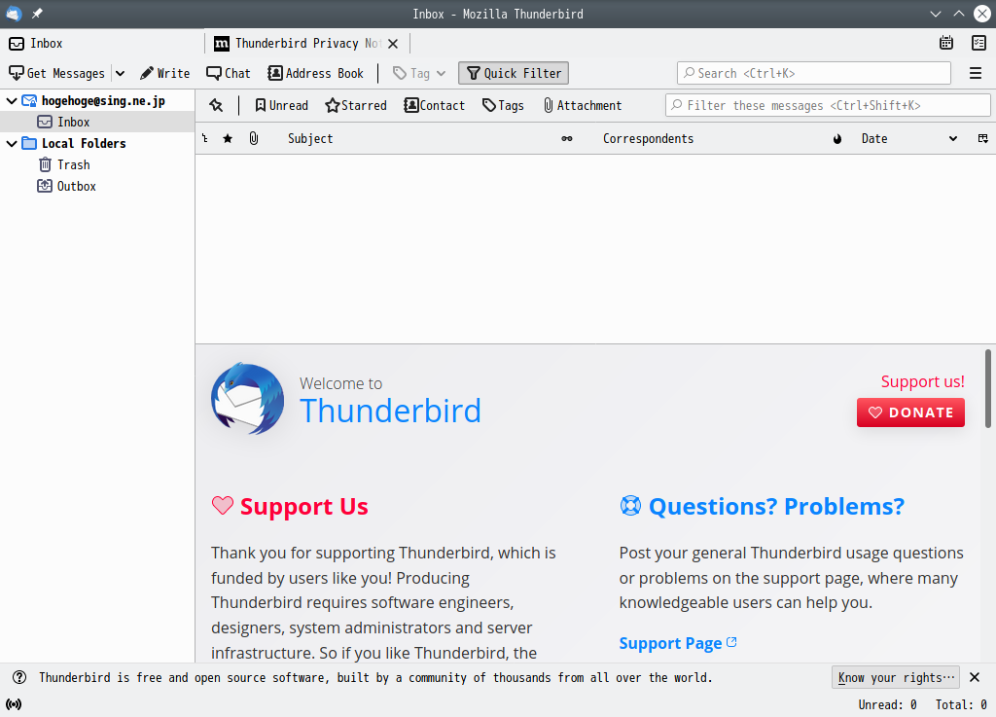Open Get Messages dropdown arrow

pyautogui.click(x=120, y=73)
